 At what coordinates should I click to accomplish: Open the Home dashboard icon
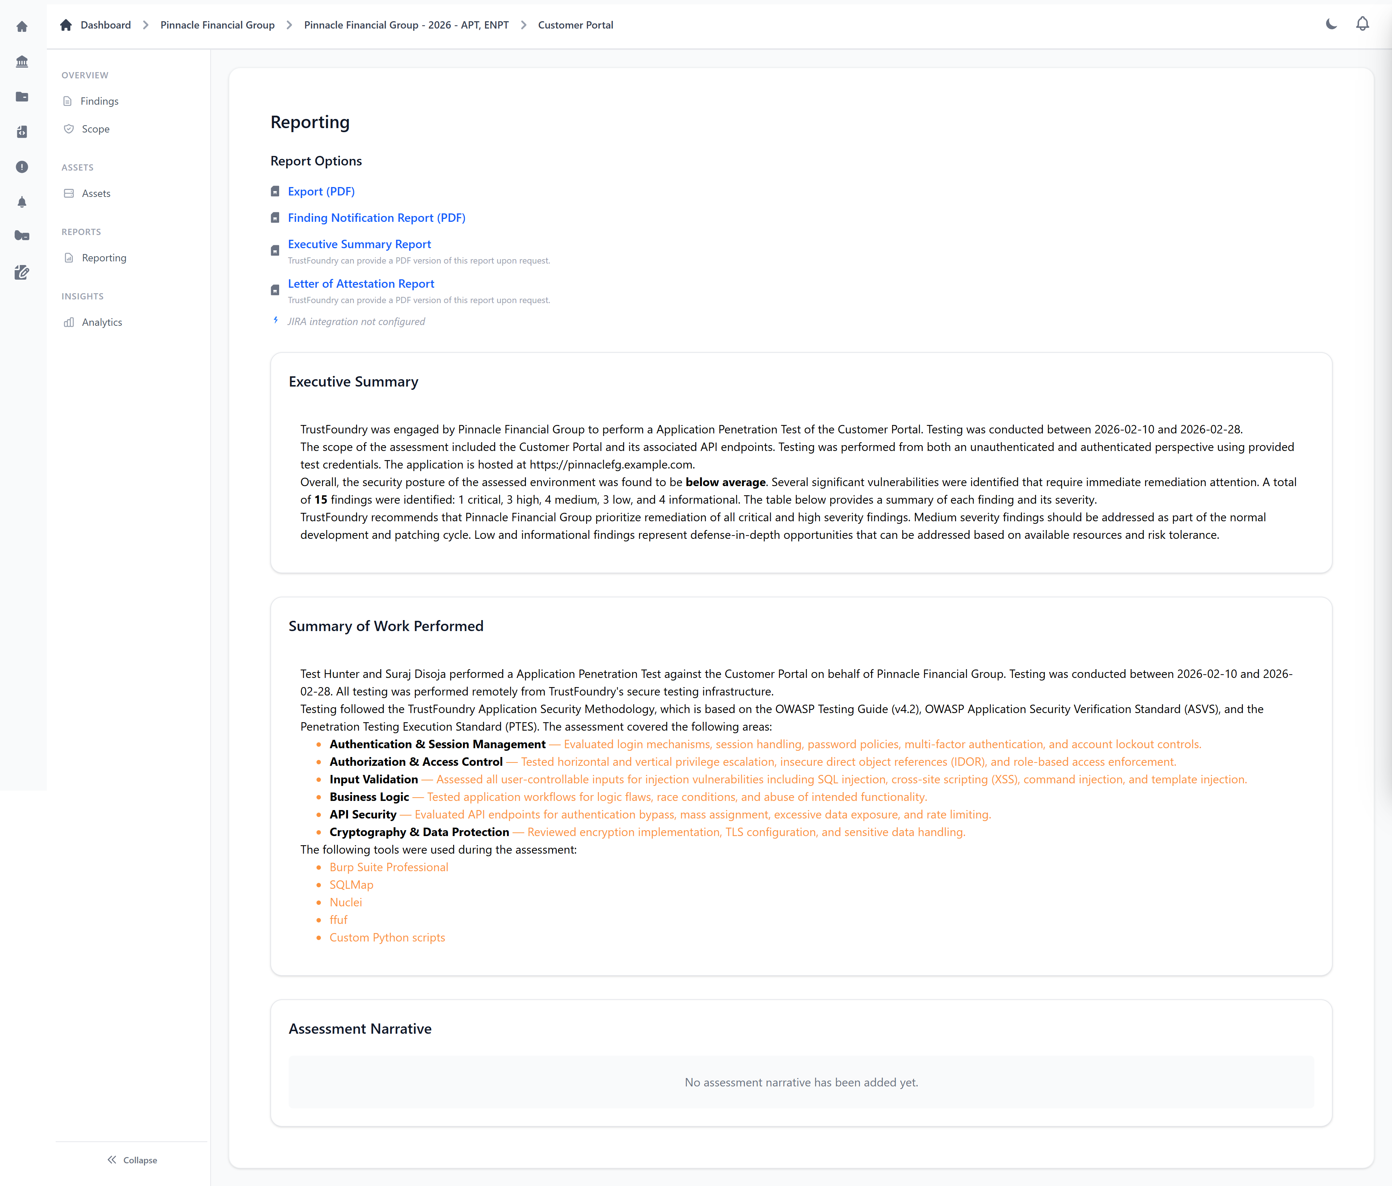click(x=22, y=26)
